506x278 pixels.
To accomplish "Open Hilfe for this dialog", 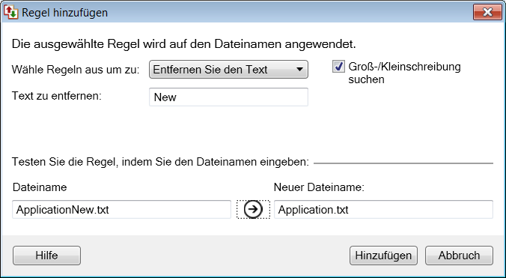I will [x=47, y=256].
